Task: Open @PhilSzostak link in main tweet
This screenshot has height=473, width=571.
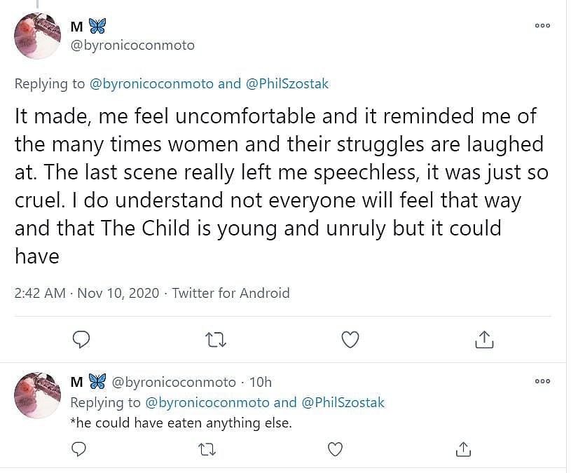Action: [287, 84]
